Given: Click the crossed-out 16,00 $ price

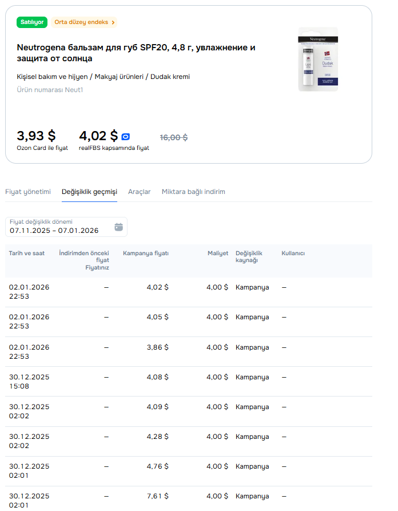Looking at the screenshot, I should click(174, 137).
